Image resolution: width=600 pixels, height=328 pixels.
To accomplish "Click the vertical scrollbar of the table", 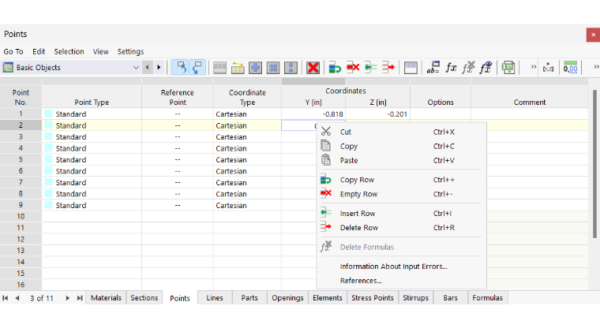I will point(594,164).
